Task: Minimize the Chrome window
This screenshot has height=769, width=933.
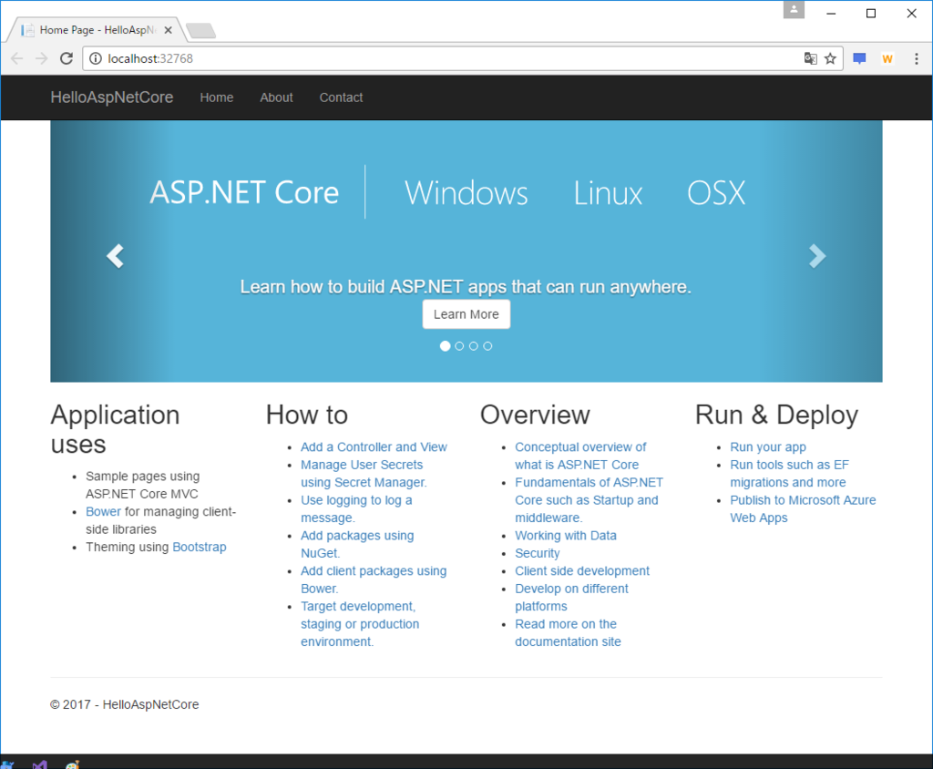Action: (831, 13)
